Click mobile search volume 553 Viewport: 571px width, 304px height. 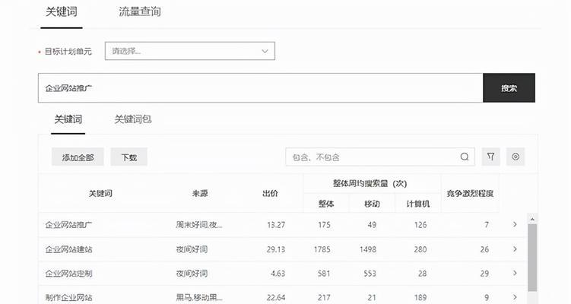pyautogui.click(x=370, y=274)
